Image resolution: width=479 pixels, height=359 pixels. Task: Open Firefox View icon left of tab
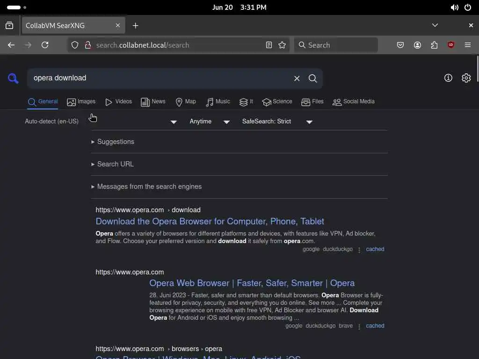click(9, 25)
